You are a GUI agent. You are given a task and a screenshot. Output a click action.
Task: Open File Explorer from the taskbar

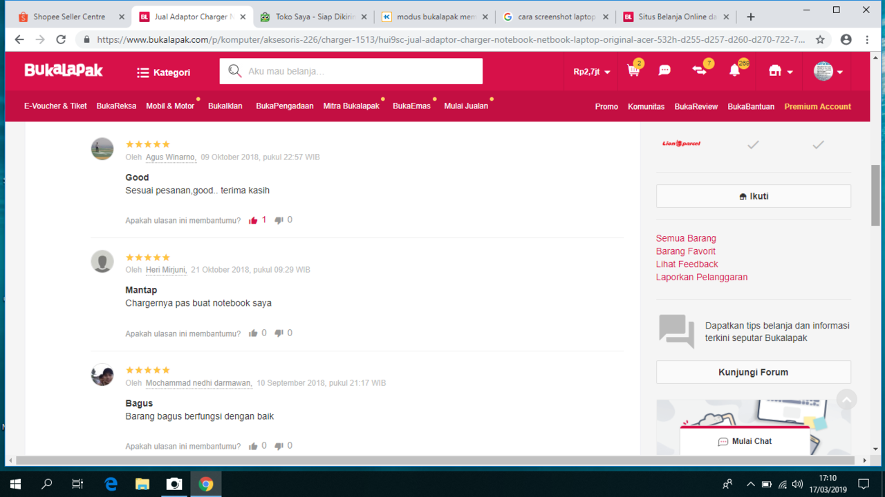pos(142,484)
